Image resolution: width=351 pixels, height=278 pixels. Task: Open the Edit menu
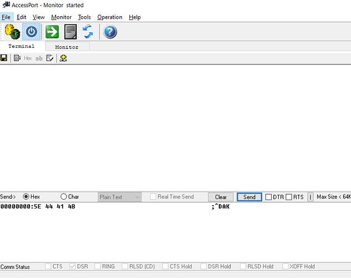point(22,17)
